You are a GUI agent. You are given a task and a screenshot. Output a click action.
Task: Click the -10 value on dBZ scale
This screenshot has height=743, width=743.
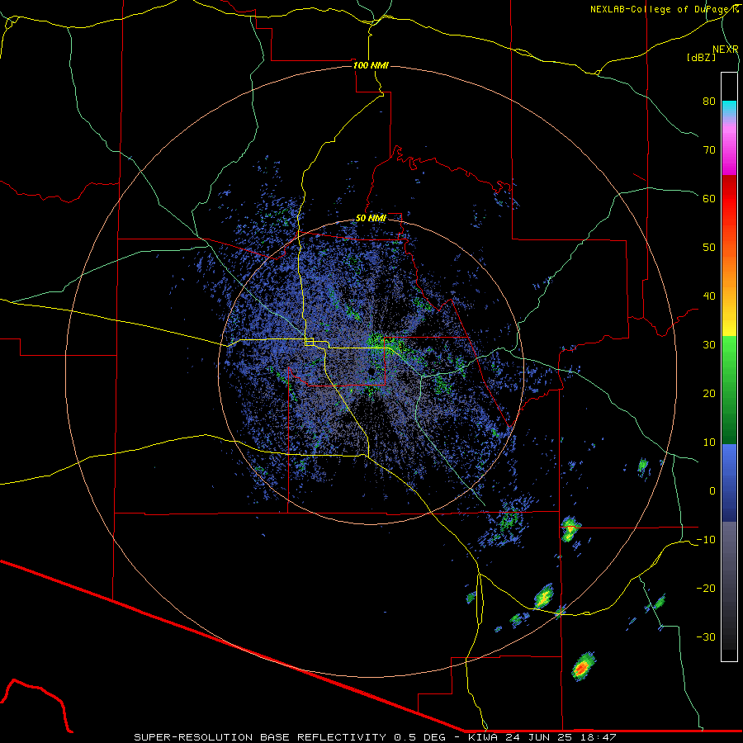pyautogui.click(x=706, y=540)
